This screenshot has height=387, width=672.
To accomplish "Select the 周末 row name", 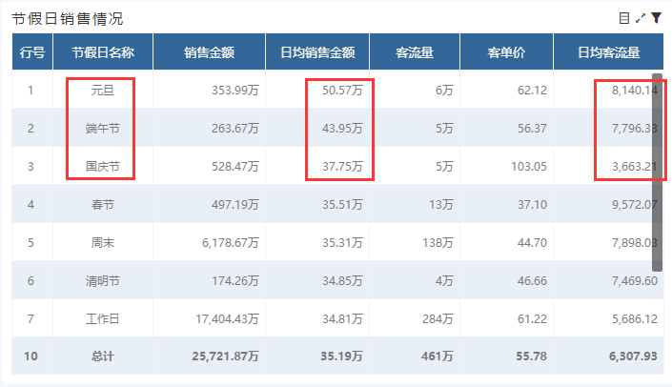I will 102,242.
